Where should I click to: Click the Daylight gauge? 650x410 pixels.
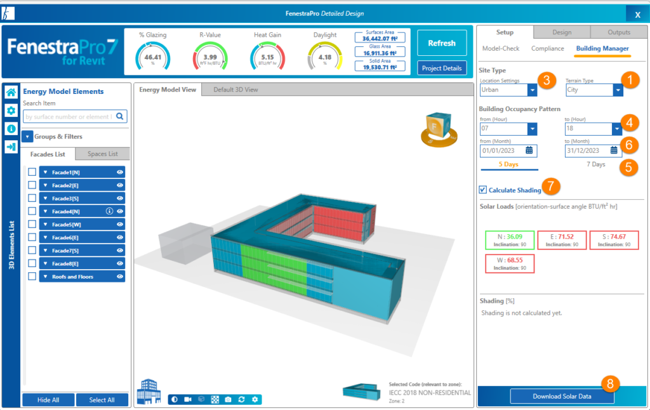coord(324,57)
